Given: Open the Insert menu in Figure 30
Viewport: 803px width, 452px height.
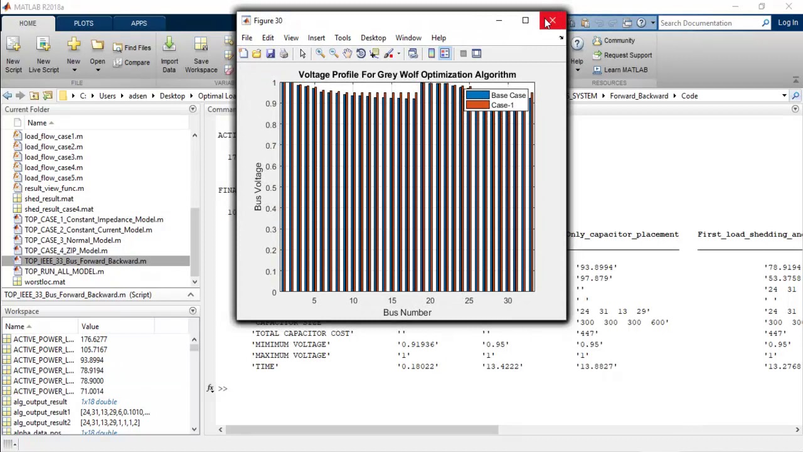Looking at the screenshot, I should coord(316,38).
